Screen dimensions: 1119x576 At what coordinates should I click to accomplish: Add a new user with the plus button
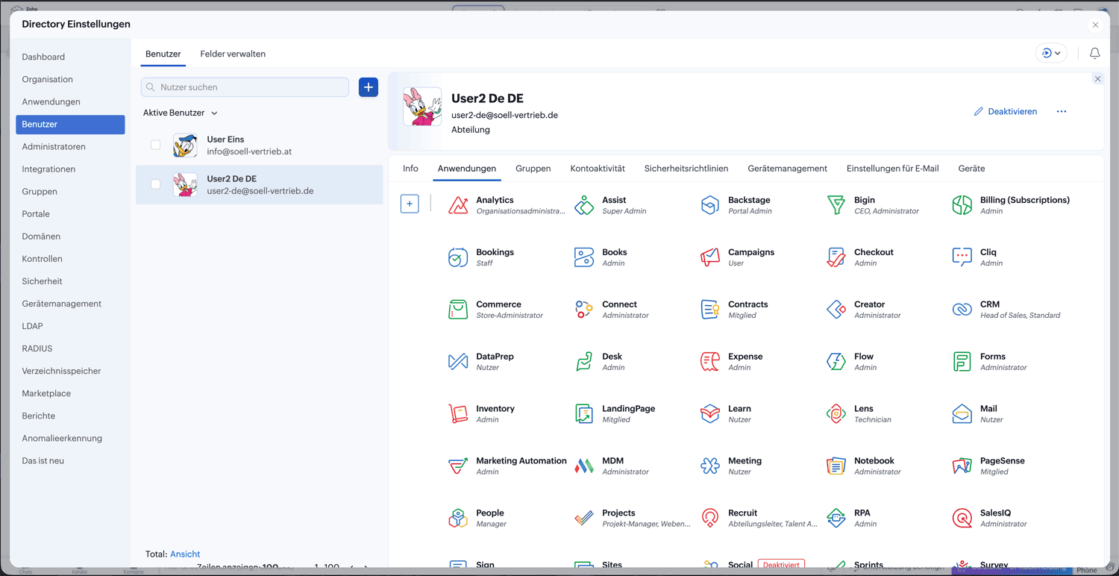[x=369, y=87]
